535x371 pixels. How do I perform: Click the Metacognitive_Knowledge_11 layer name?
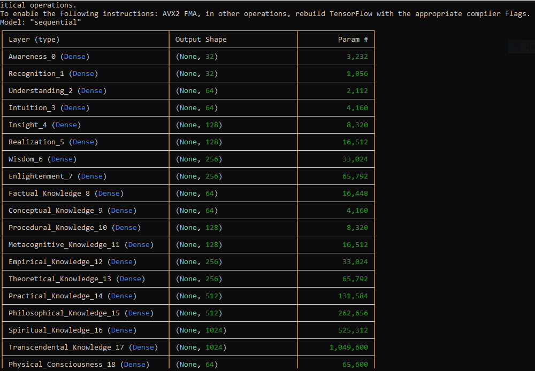(x=64, y=245)
